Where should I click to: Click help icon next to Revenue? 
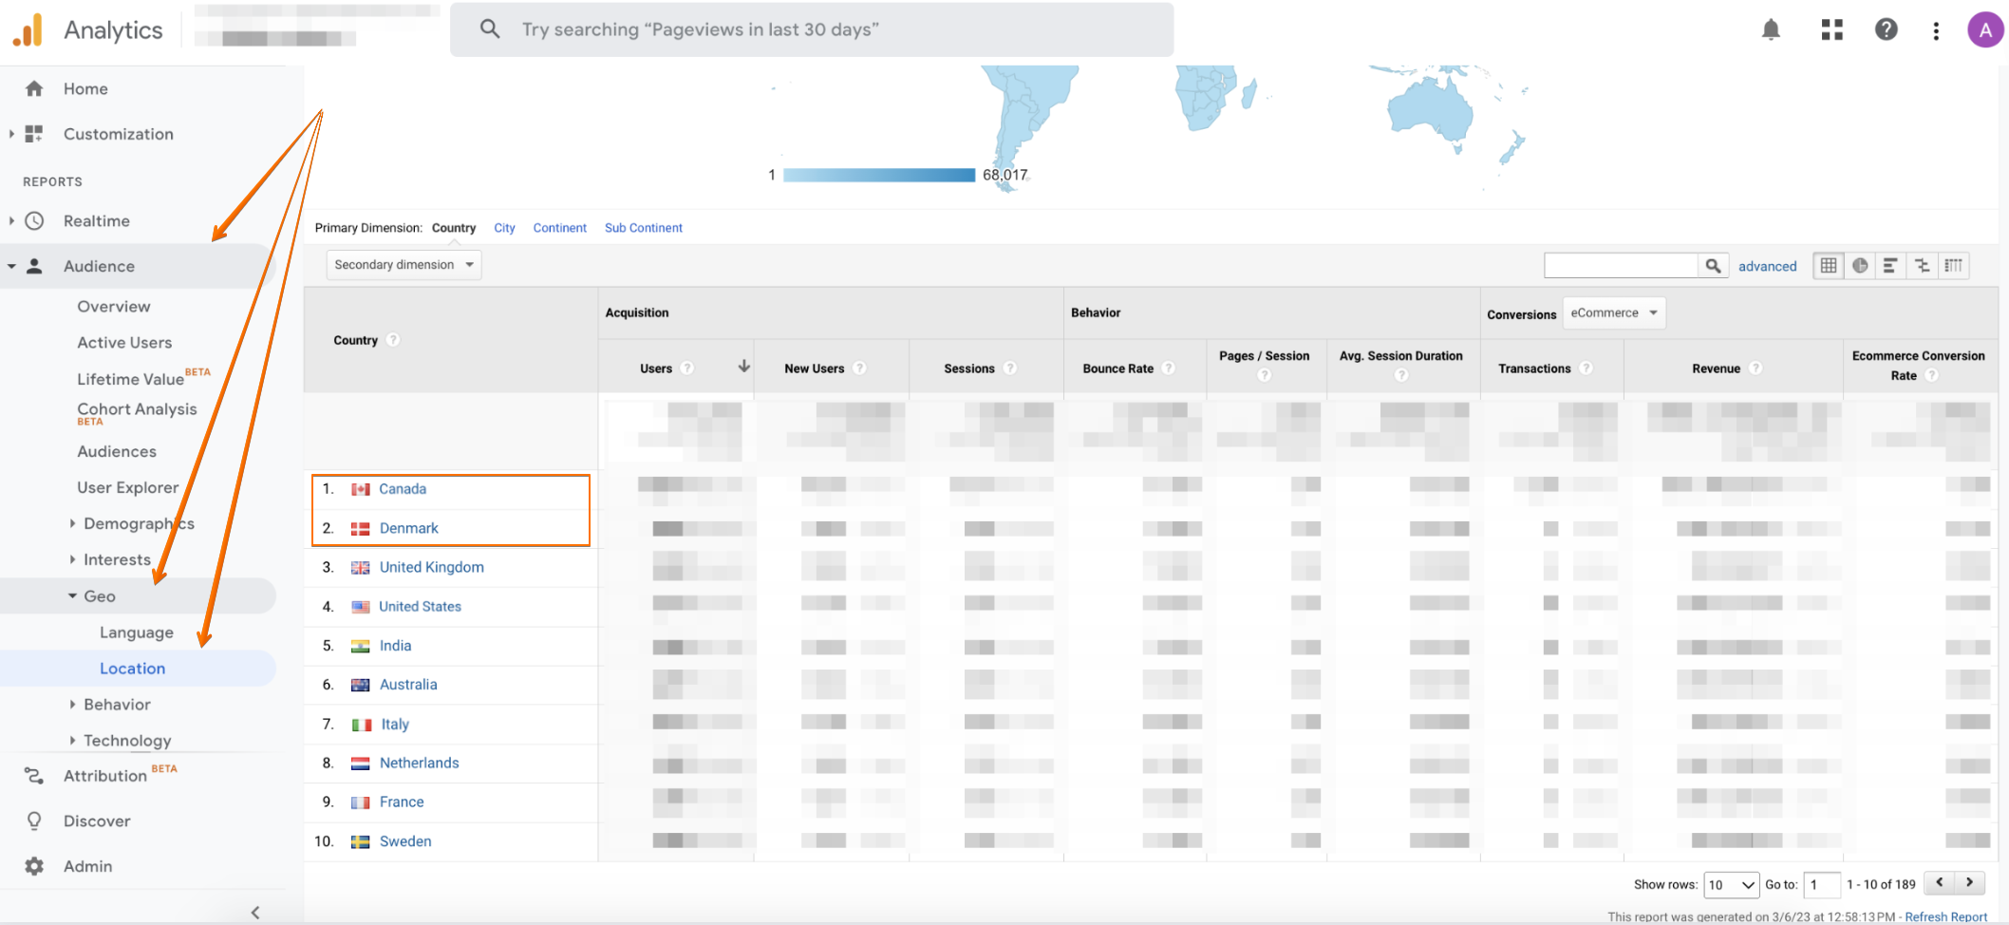coord(1756,368)
